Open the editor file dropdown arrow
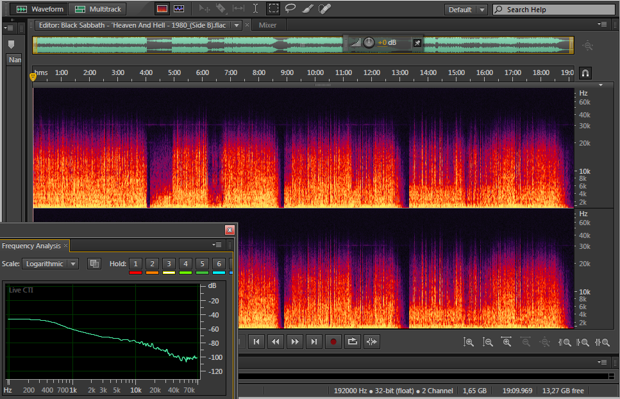 pyautogui.click(x=237, y=25)
